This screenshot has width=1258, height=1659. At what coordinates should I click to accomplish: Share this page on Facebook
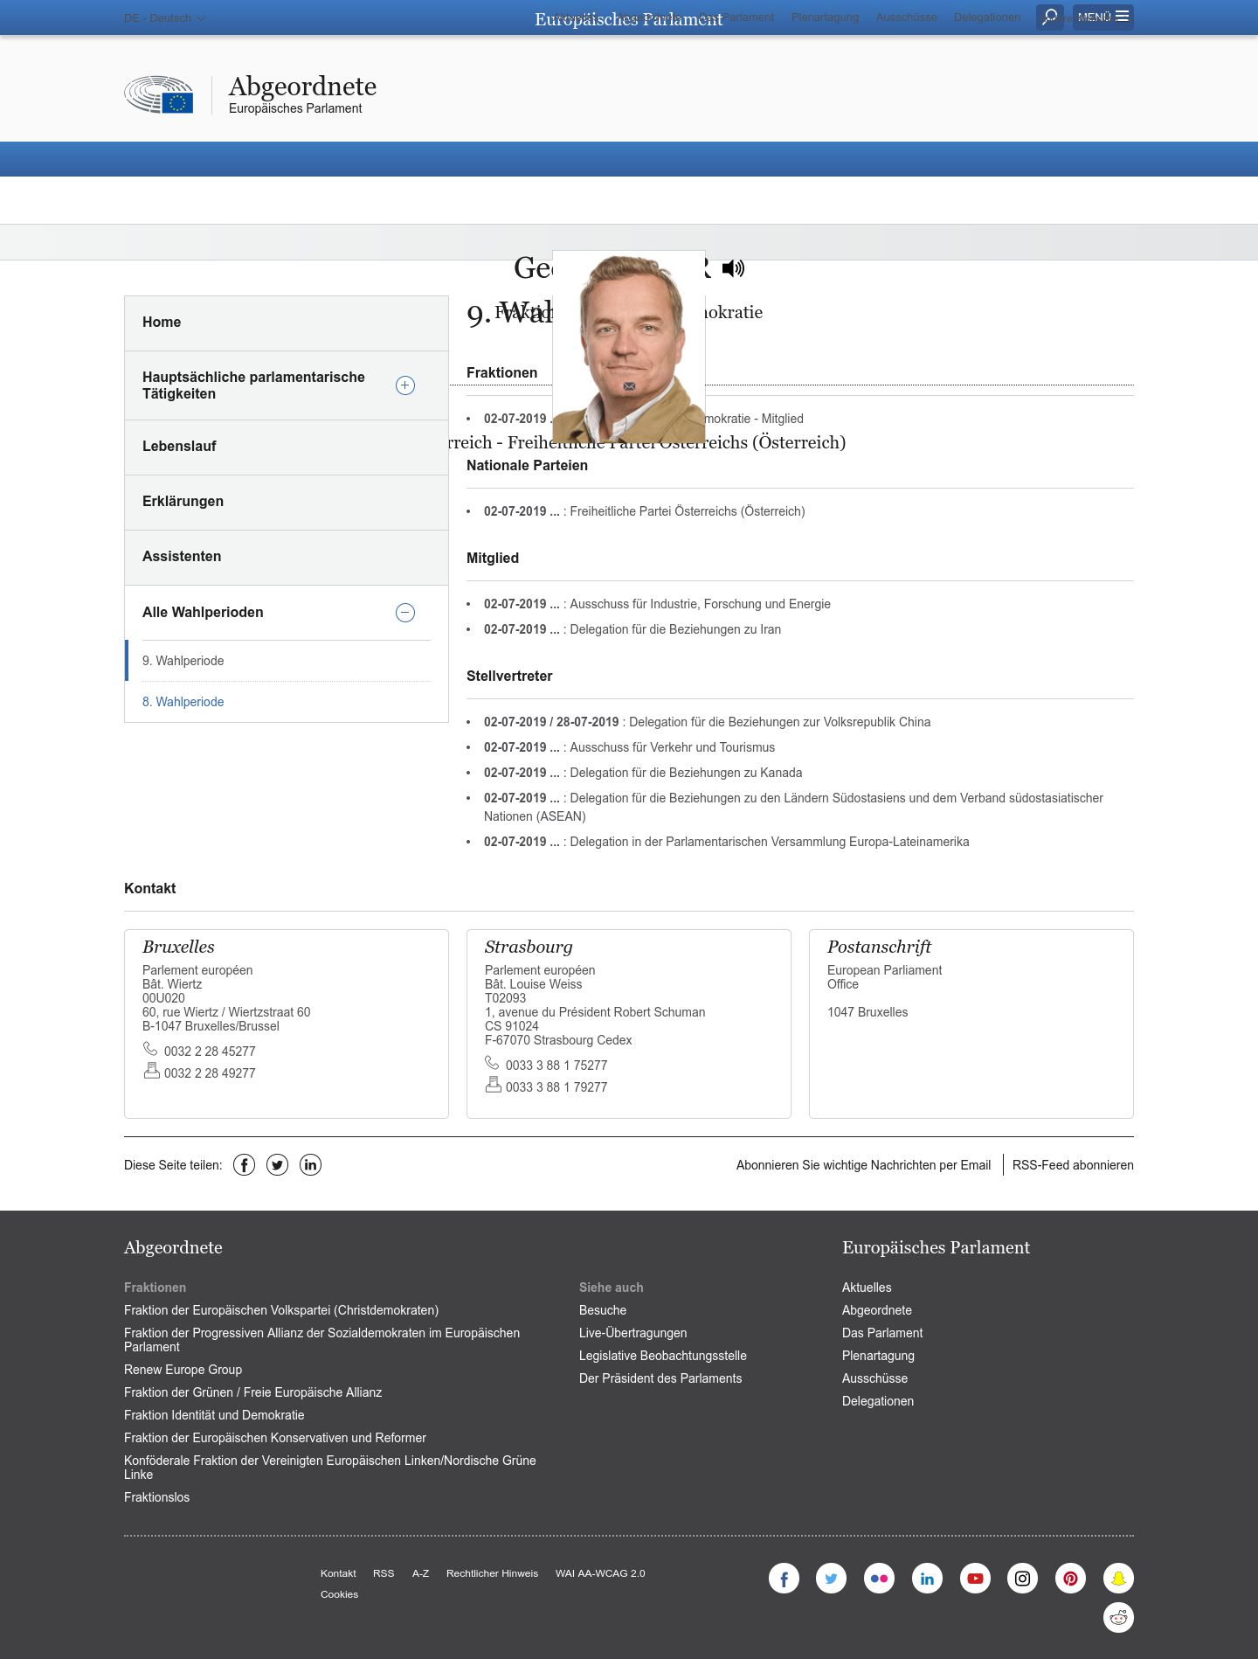click(x=245, y=1164)
